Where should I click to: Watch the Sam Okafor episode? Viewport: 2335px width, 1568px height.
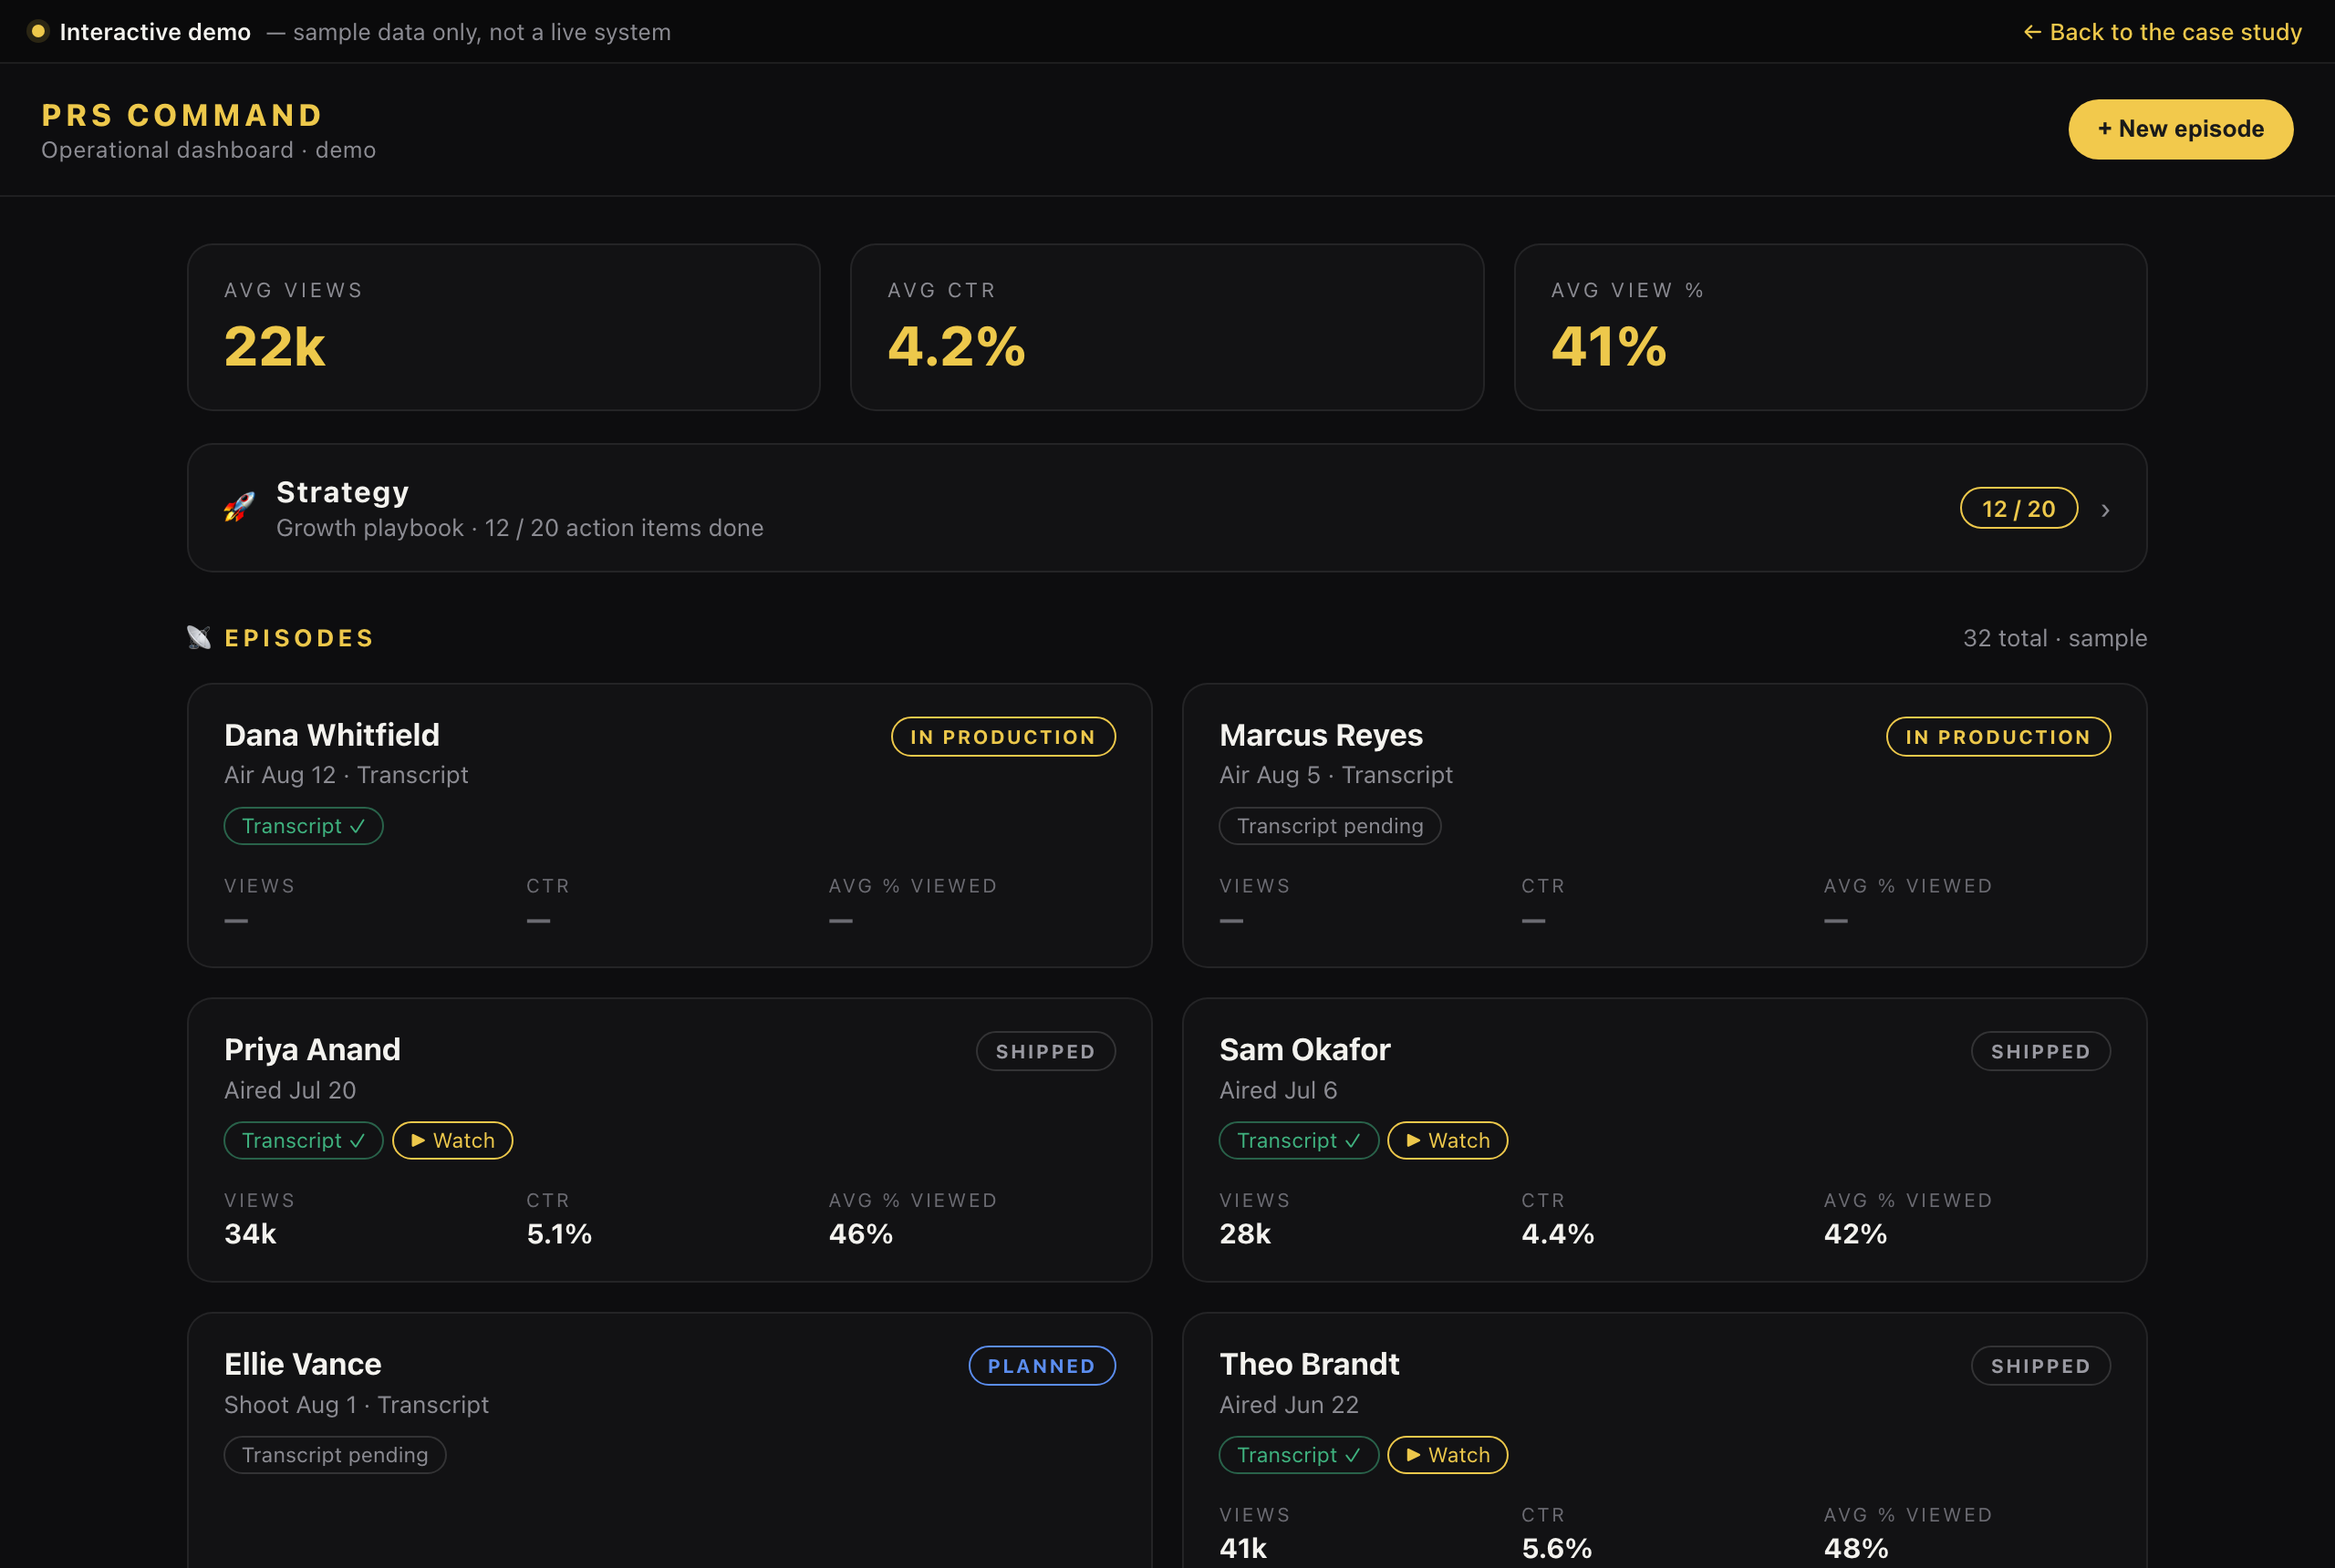(x=1447, y=1140)
